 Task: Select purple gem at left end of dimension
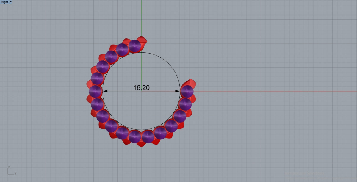click(95, 91)
